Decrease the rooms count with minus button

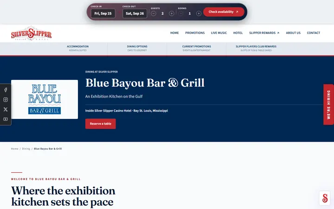[180, 13]
